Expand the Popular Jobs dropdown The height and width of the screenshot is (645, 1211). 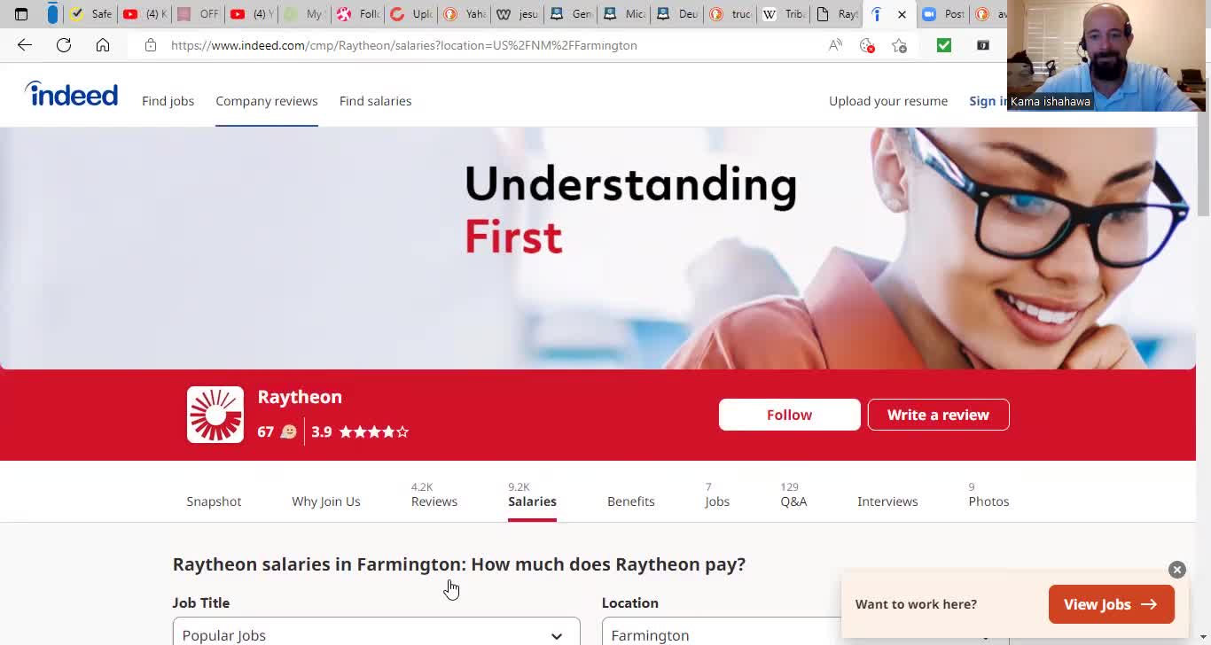coord(377,633)
